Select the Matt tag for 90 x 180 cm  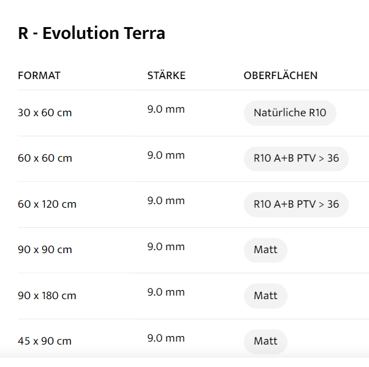tap(265, 296)
